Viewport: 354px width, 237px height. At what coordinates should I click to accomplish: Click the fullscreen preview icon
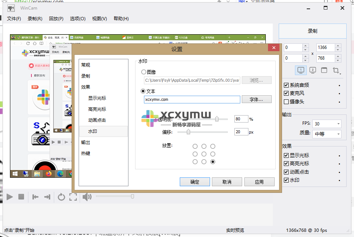[73, 197]
